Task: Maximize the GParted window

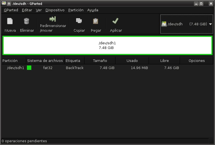Action: [201, 4]
